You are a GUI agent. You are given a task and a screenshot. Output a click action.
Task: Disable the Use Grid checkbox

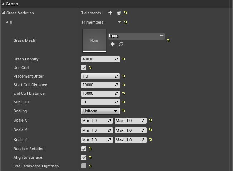click(x=84, y=68)
